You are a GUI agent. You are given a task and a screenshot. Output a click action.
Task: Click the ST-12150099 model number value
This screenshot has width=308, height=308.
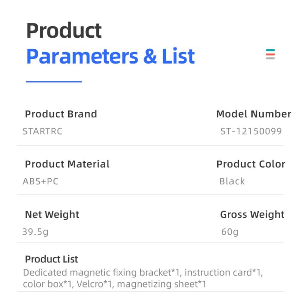point(251,132)
